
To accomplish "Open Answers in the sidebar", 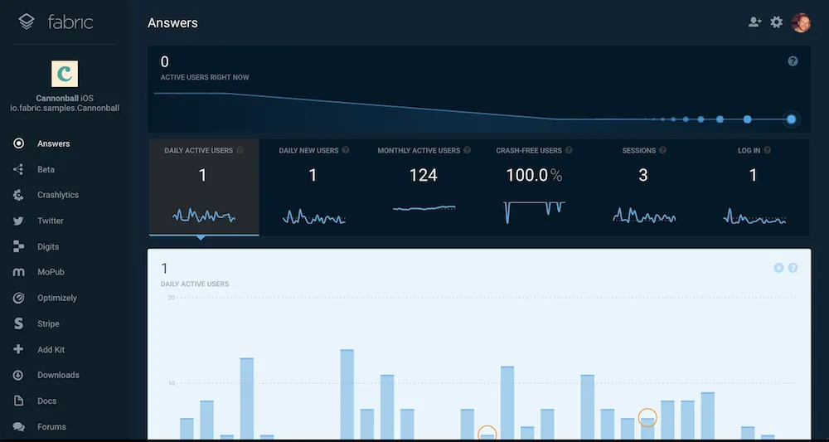I will click(x=53, y=143).
